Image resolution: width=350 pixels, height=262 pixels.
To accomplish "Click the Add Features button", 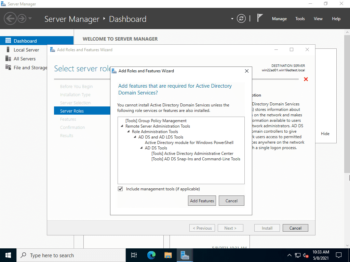I will click(202, 201).
